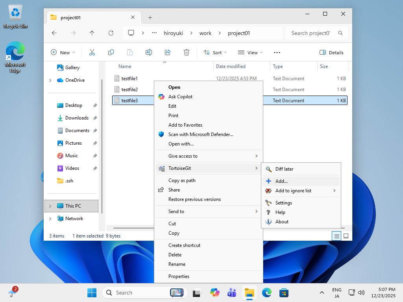Choose Properties from the context menu

179,276
